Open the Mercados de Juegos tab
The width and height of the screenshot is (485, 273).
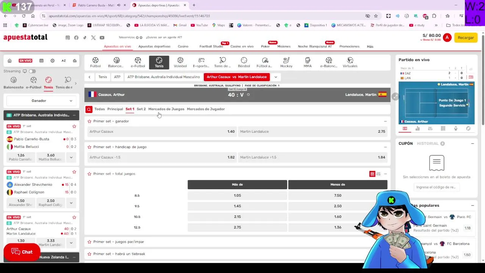click(166, 109)
